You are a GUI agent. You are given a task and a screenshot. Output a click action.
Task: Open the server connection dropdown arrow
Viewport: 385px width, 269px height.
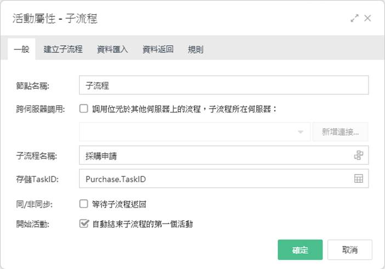pos(301,132)
